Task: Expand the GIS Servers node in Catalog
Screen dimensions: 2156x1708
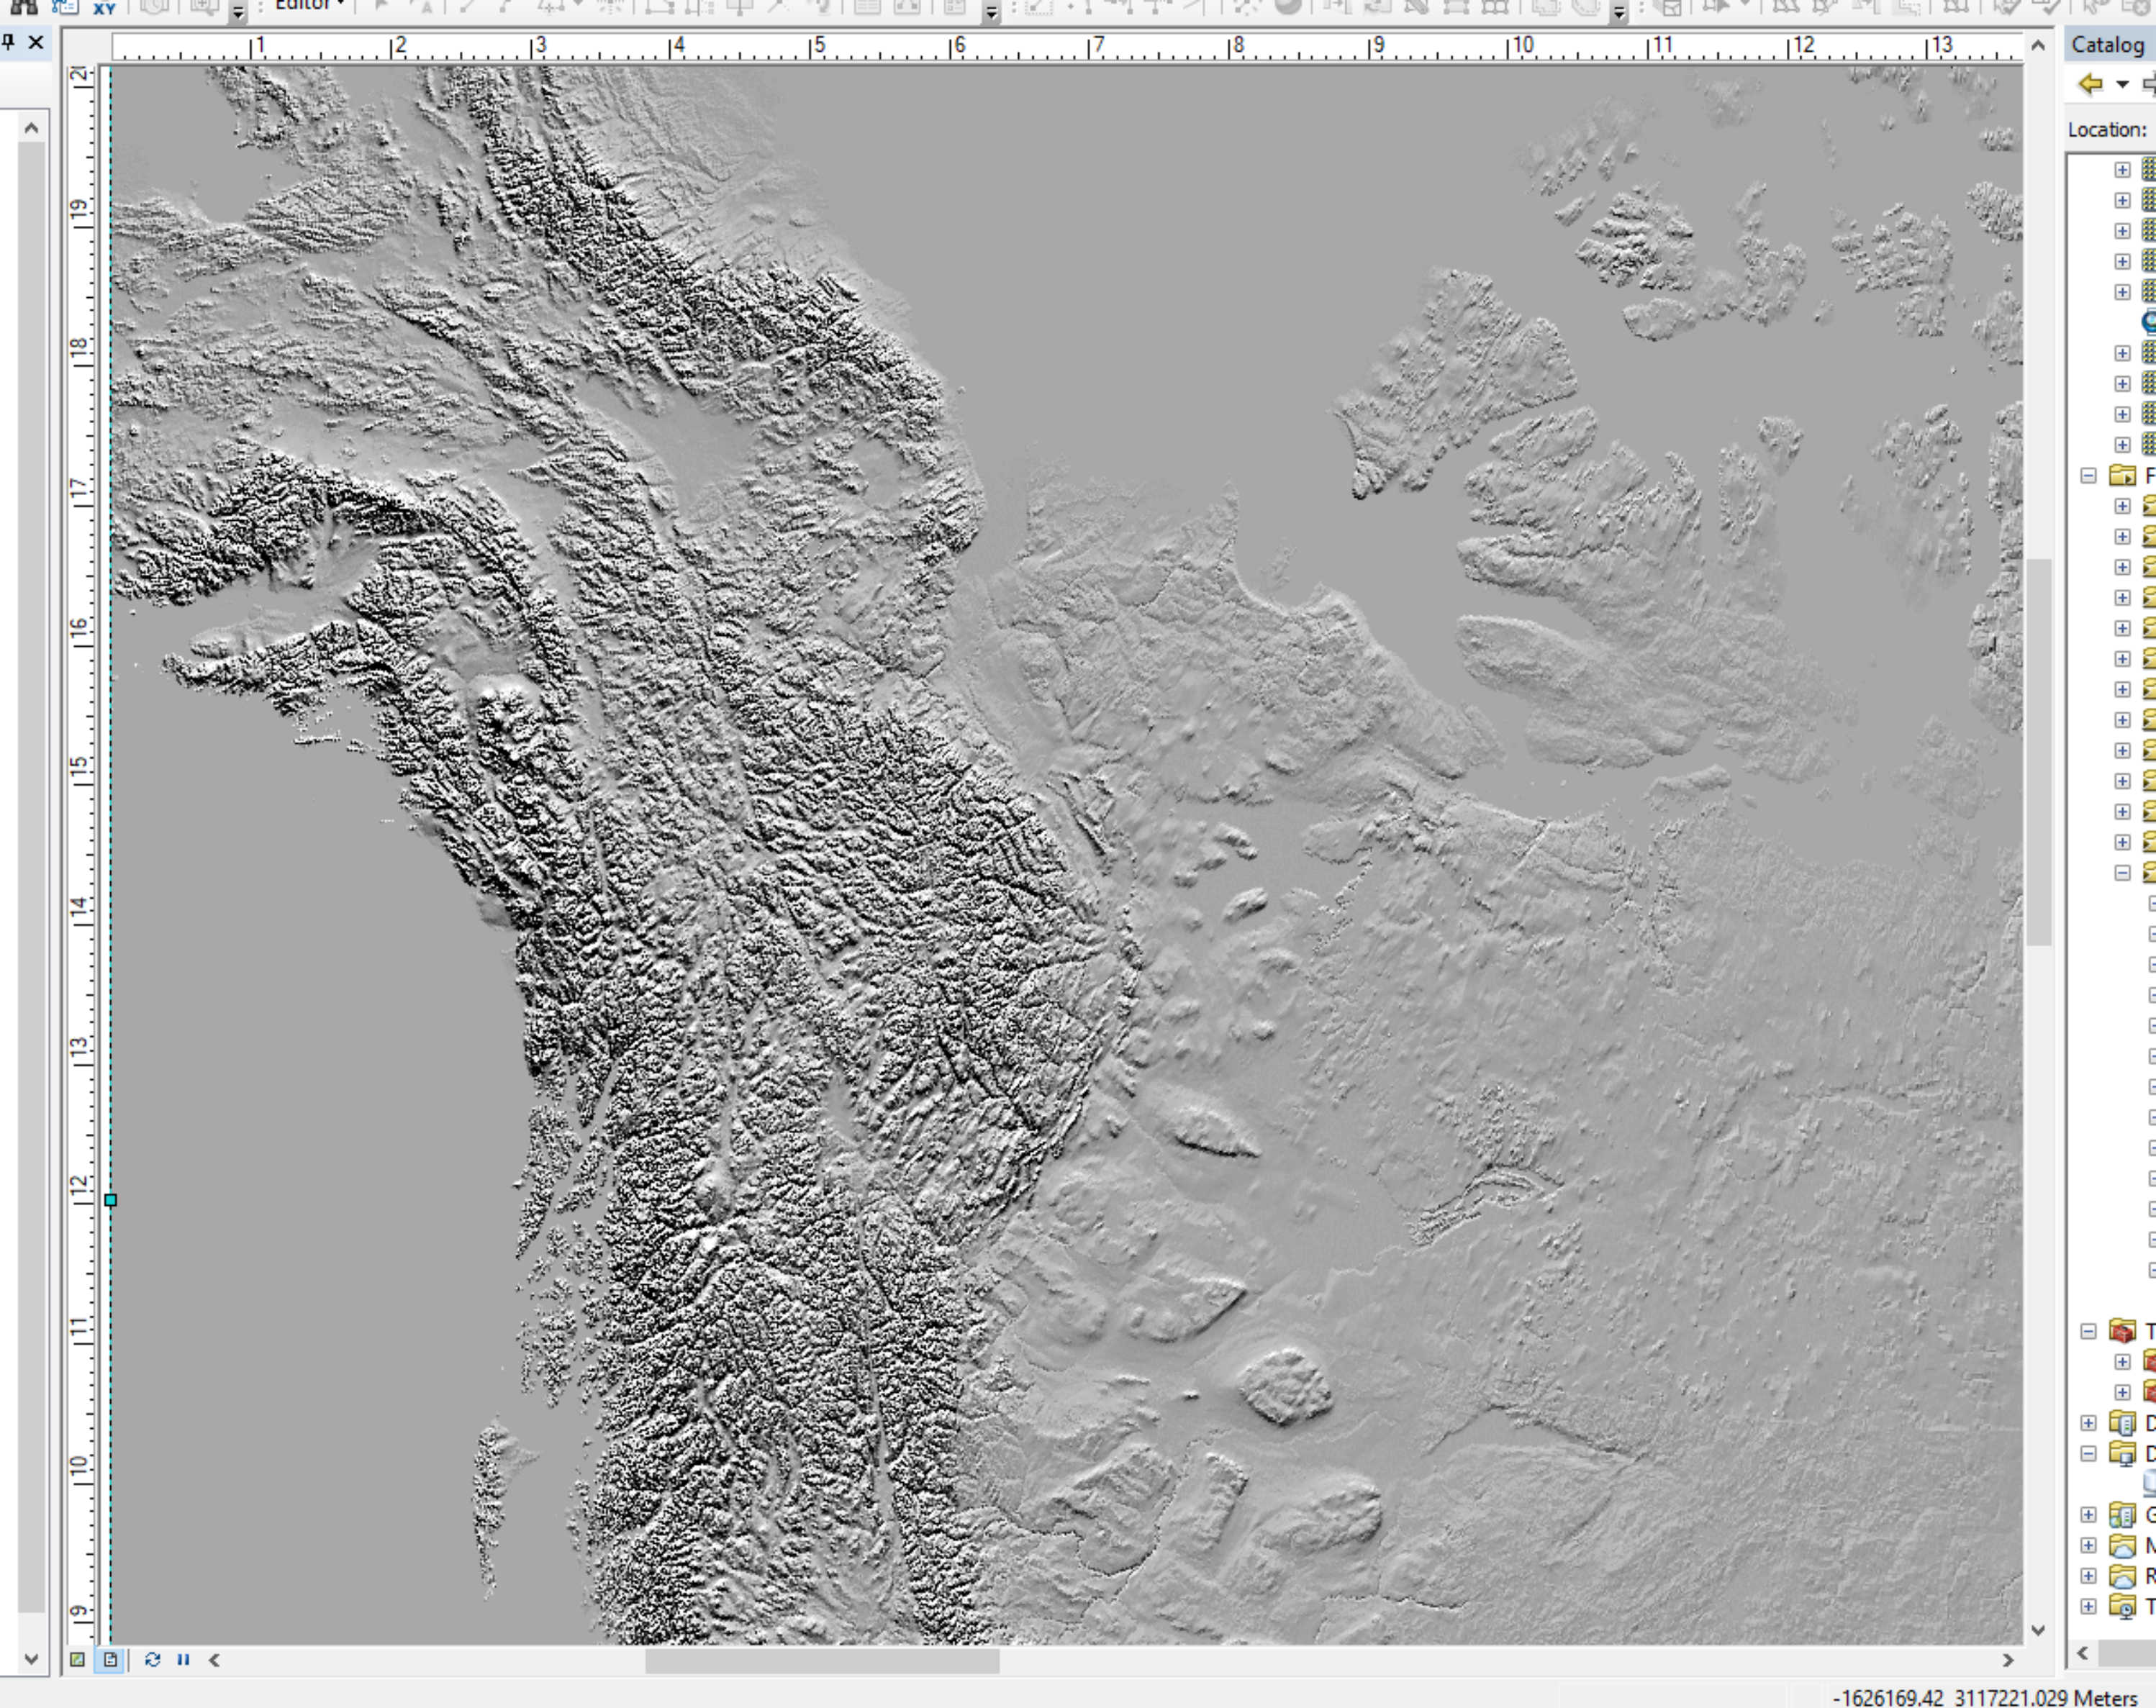Action: click(x=2088, y=1515)
